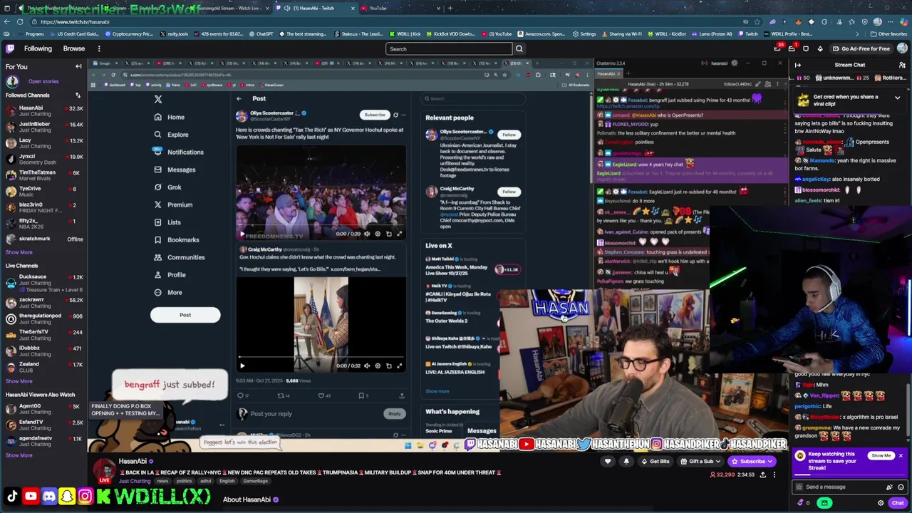Open the Twitch home logo

10,48
